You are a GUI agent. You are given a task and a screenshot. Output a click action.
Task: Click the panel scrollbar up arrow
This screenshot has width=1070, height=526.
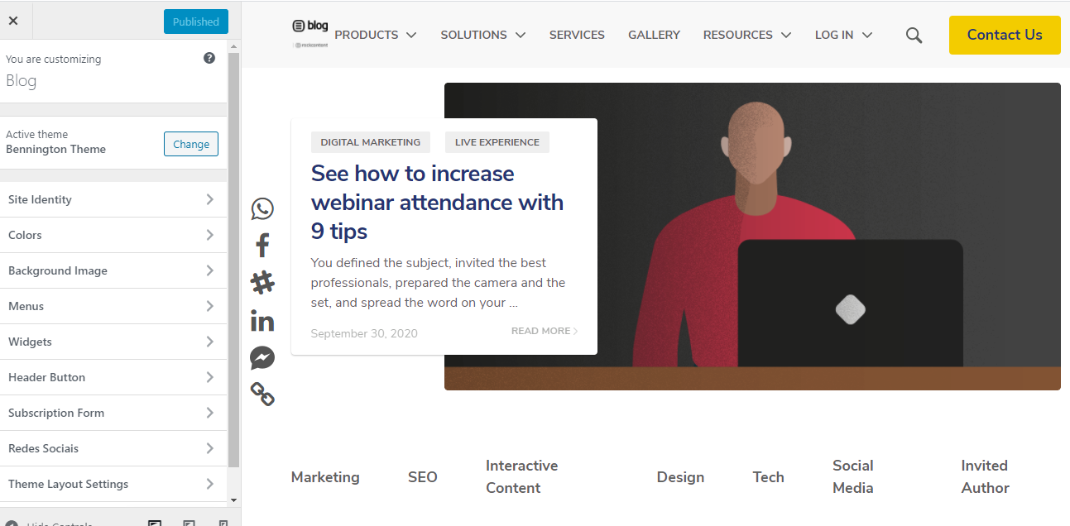[x=233, y=46]
